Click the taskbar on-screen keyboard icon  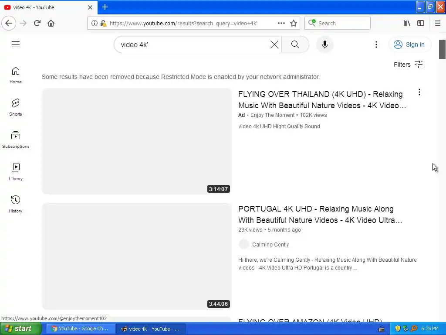(x=382, y=329)
